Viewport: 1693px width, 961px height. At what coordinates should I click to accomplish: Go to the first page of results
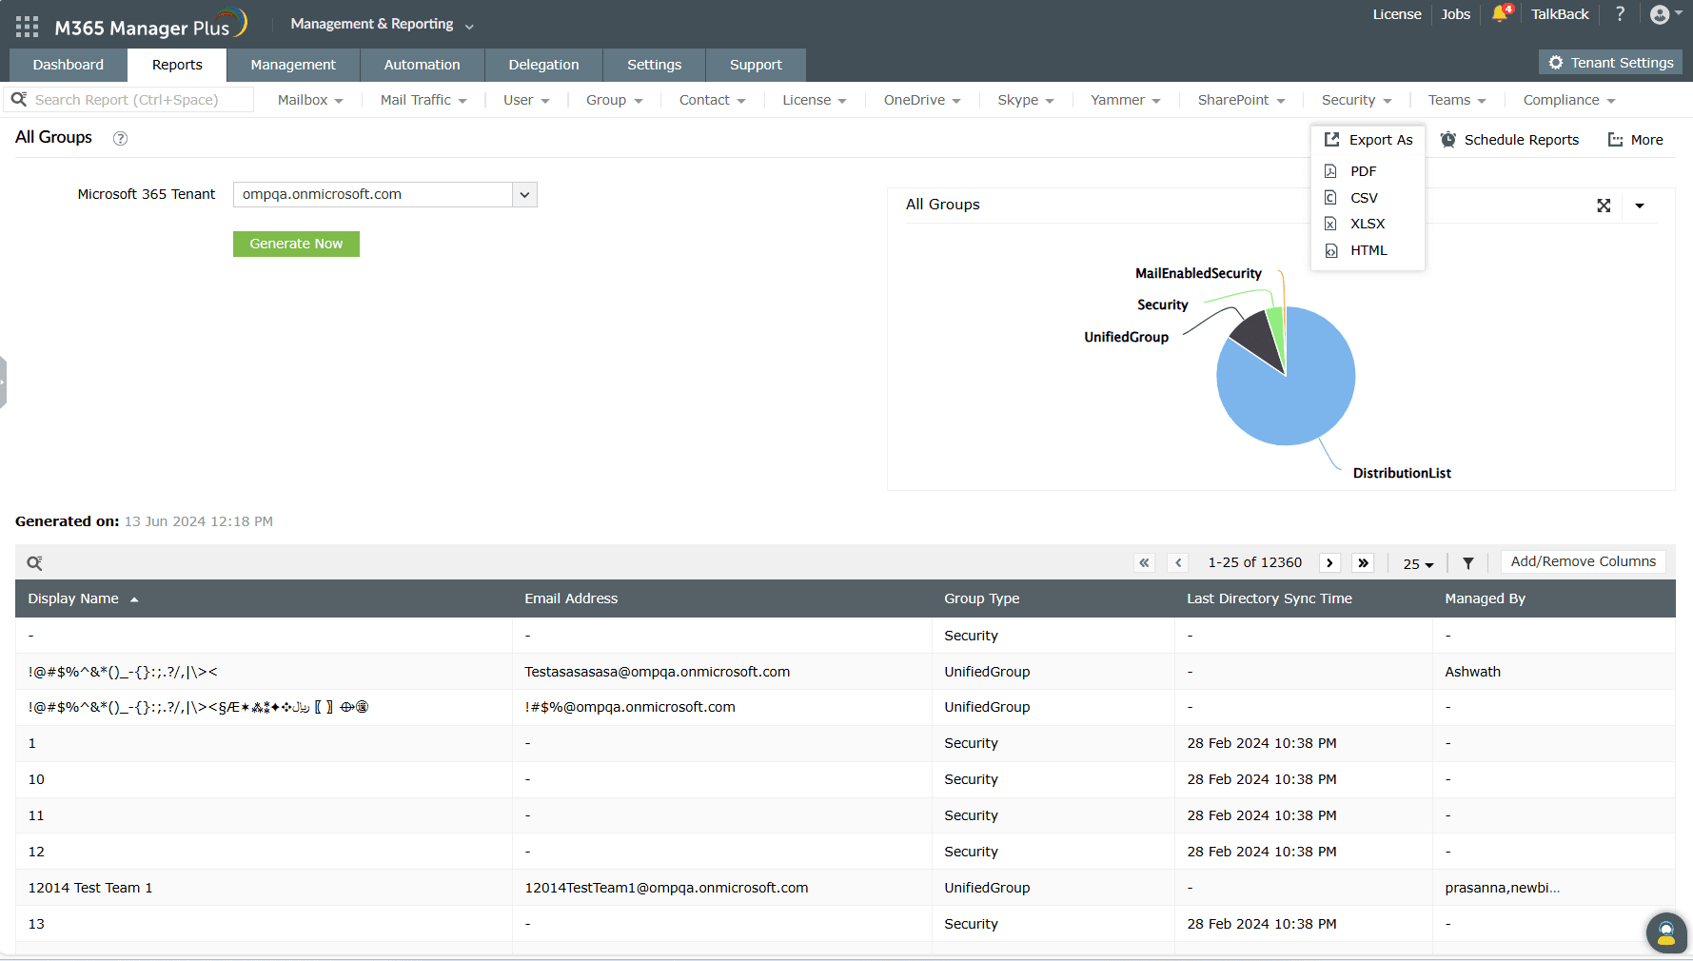pos(1144,562)
